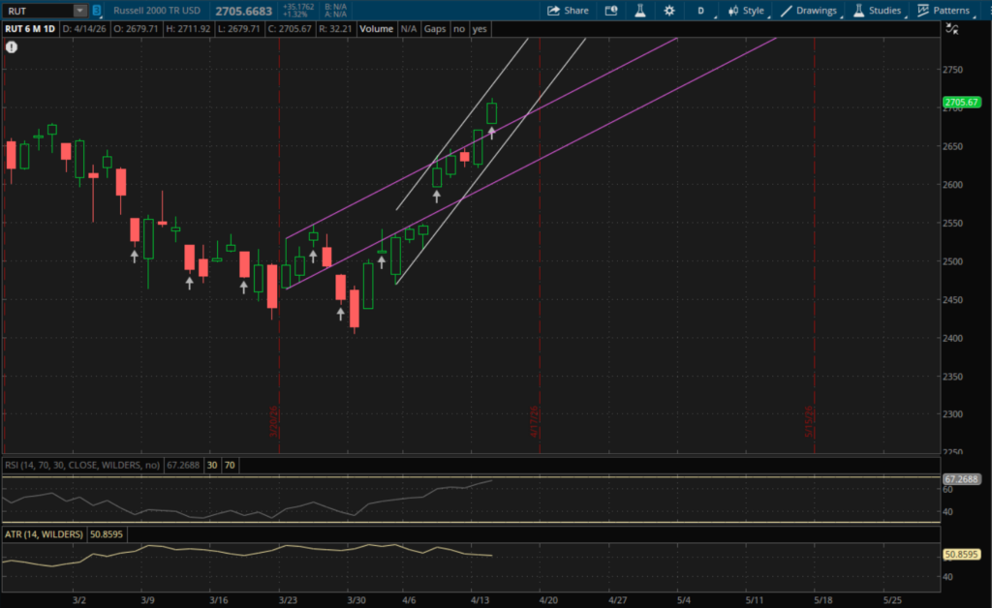Screen dimensions: 992x608
Task: Expand the RUT symbol dropdown
Action: pos(78,11)
